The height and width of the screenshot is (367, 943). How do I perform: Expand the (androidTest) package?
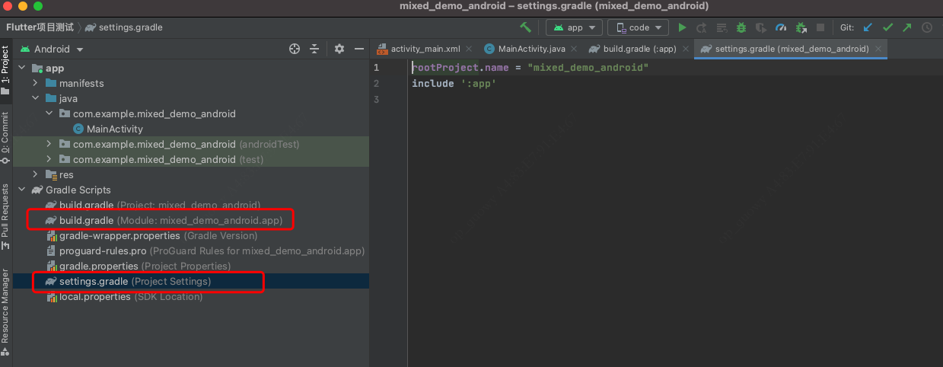[x=49, y=144]
